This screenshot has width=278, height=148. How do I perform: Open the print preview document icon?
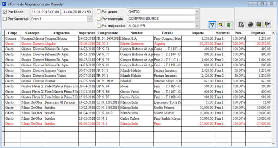point(241,25)
